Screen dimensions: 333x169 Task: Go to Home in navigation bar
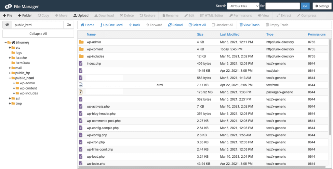pos(87,25)
